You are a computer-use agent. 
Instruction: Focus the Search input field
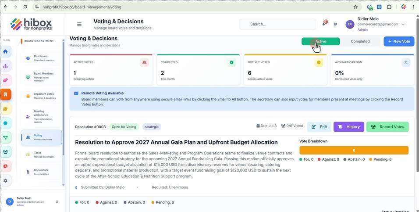coord(277,24)
